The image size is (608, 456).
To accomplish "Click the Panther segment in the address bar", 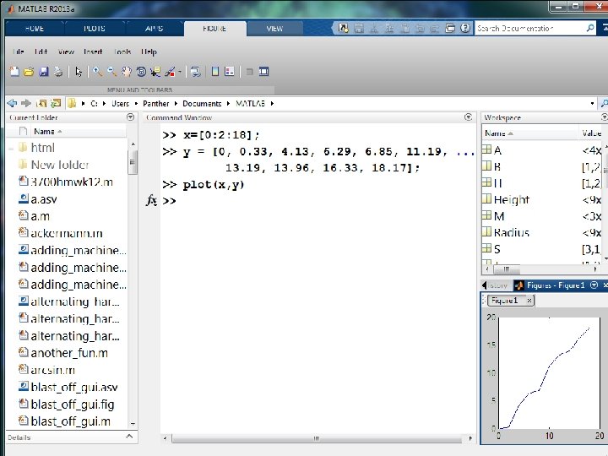I will [156, 104].
